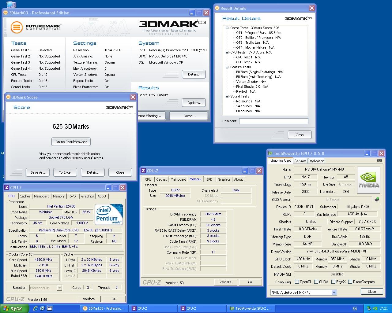The height and width of the screenshot is (313, 392).
Task: Click Validate in CPU-Z Memory window
Action: (x=225, y=282)
